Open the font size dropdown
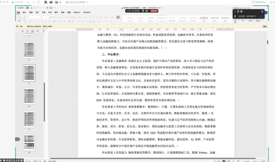Image resolution: width=275 pixels, height=162 pixels. pyautogui.click(x=45, y=17)
